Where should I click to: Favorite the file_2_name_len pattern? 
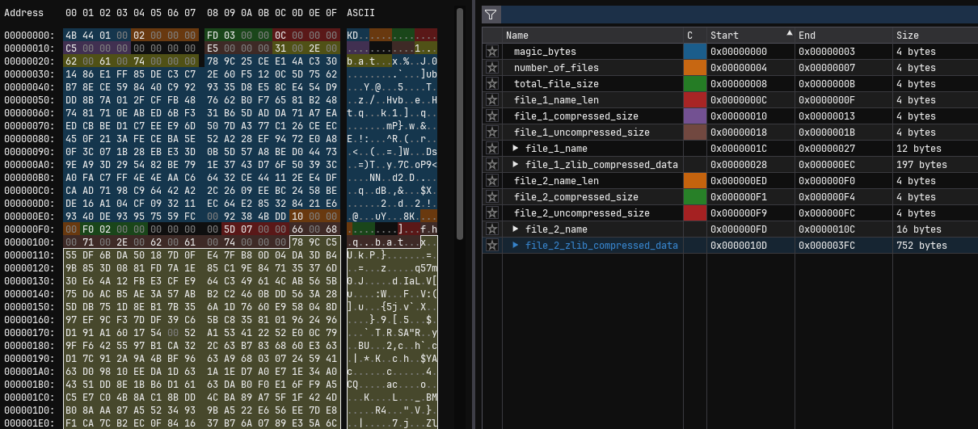[491, 181]
